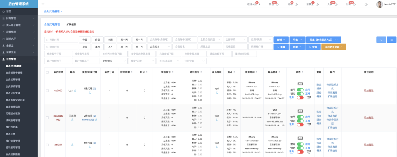Click the refresh icon button at top right
This screenshot has width=397, height=157.
point(381,40)
